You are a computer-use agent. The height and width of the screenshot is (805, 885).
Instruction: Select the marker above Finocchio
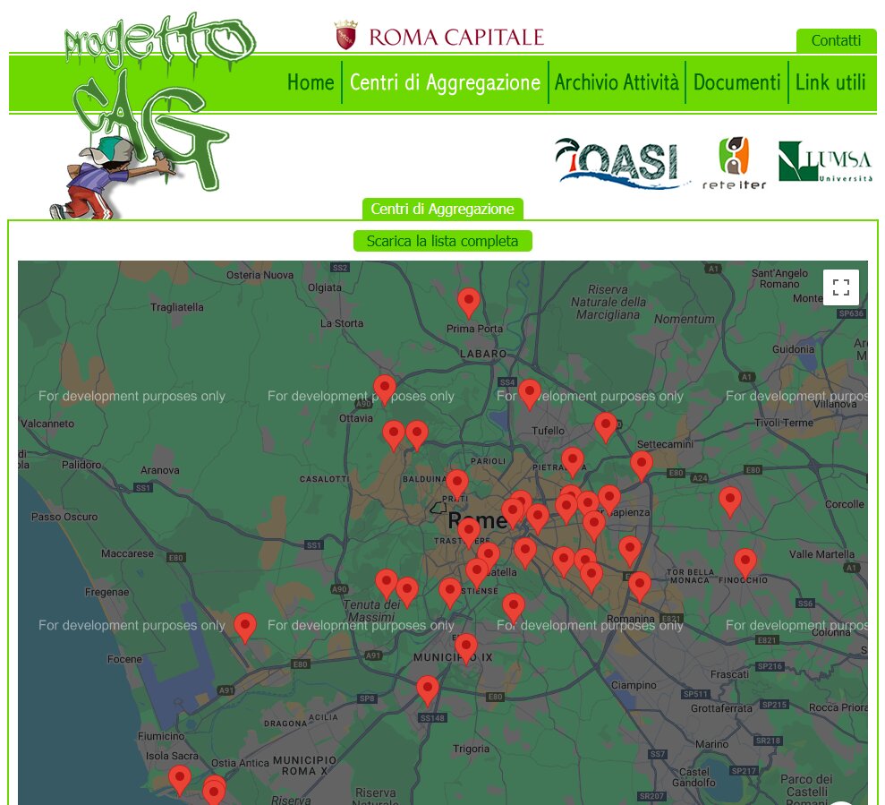coord(745,562)
